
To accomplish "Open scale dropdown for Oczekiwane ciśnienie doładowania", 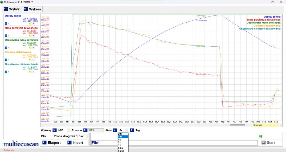I will click(x=34, y=72).
